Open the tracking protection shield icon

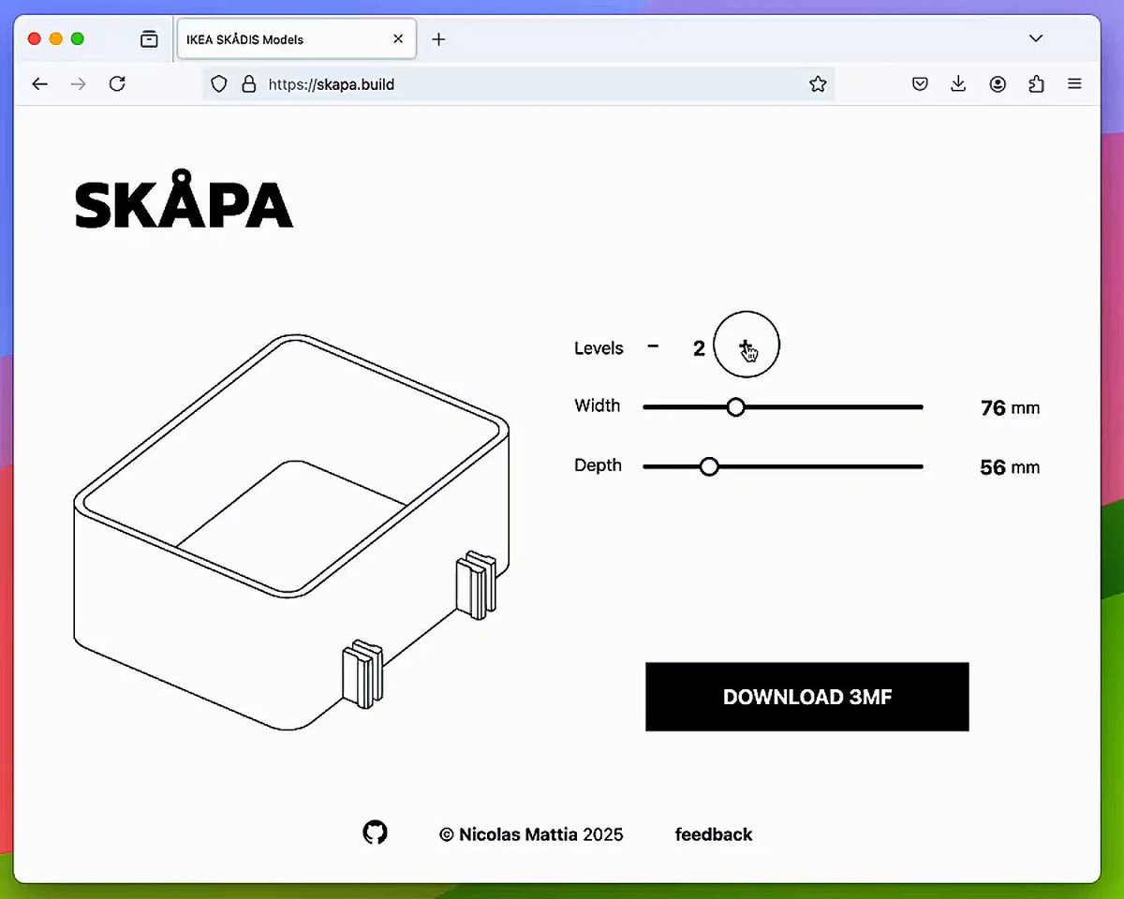pyautogui.click(x=219, y=84)
